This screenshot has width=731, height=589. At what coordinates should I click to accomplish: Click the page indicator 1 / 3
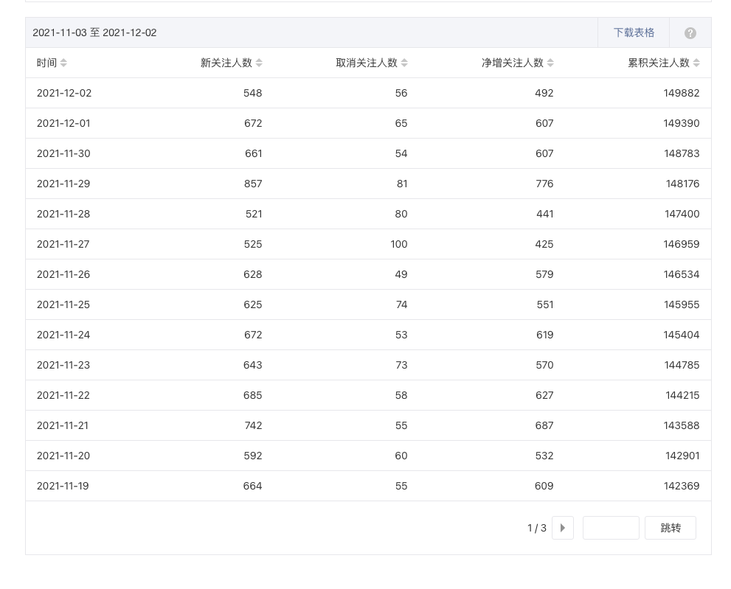(x=537, y=529)
